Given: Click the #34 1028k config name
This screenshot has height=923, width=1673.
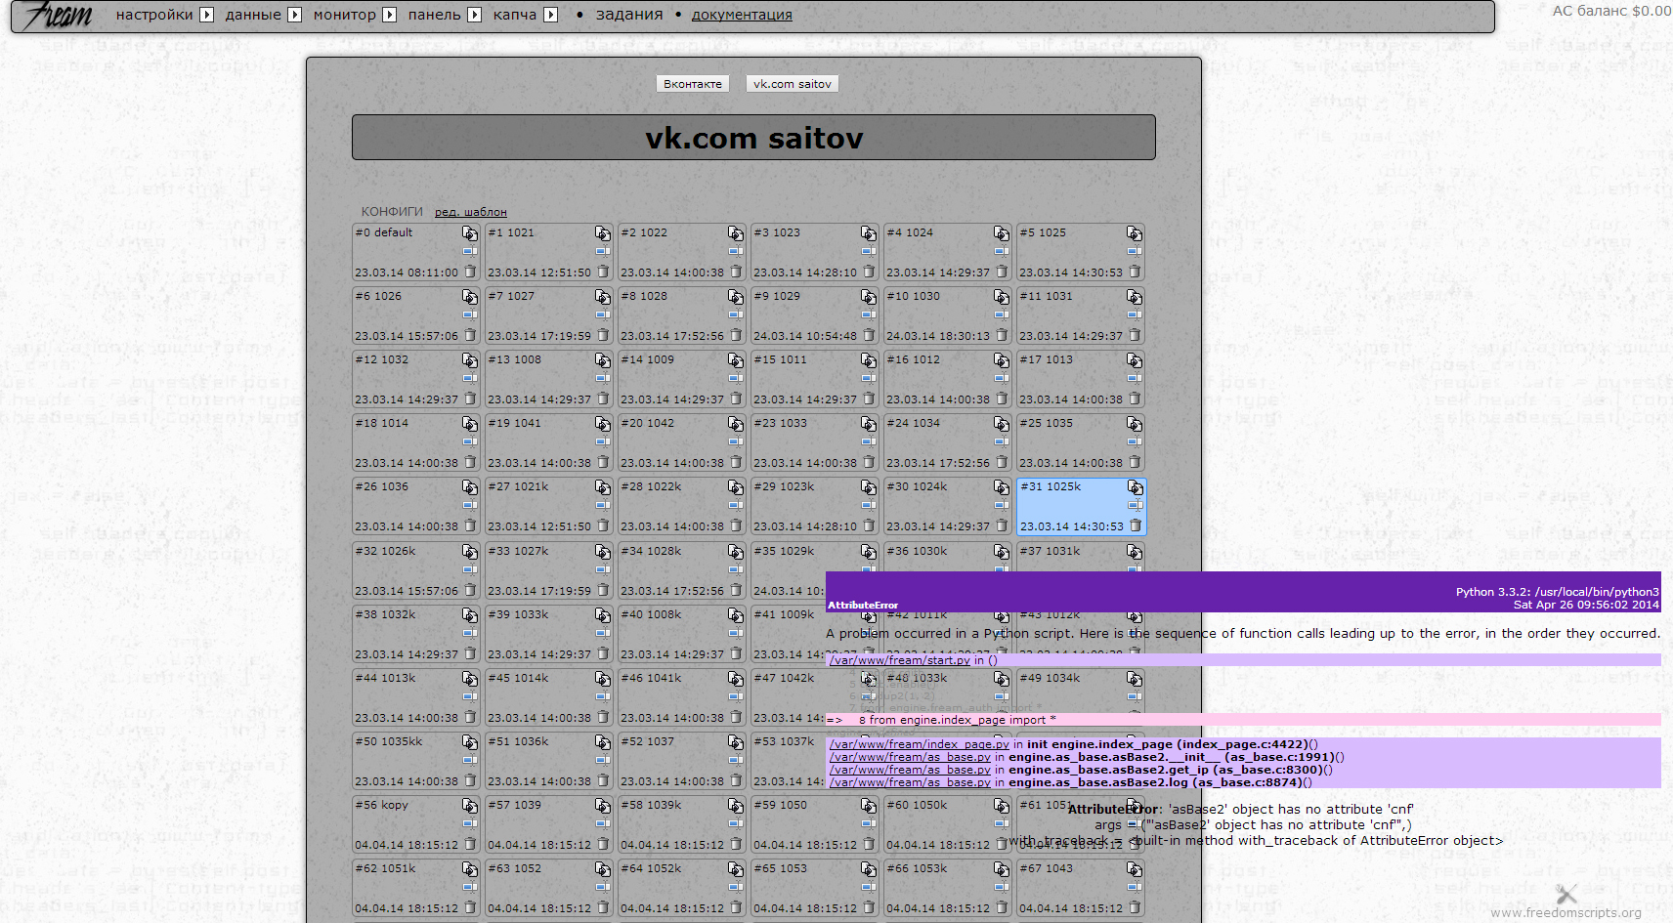Looking at the screenshot, I should click(651, 551).
